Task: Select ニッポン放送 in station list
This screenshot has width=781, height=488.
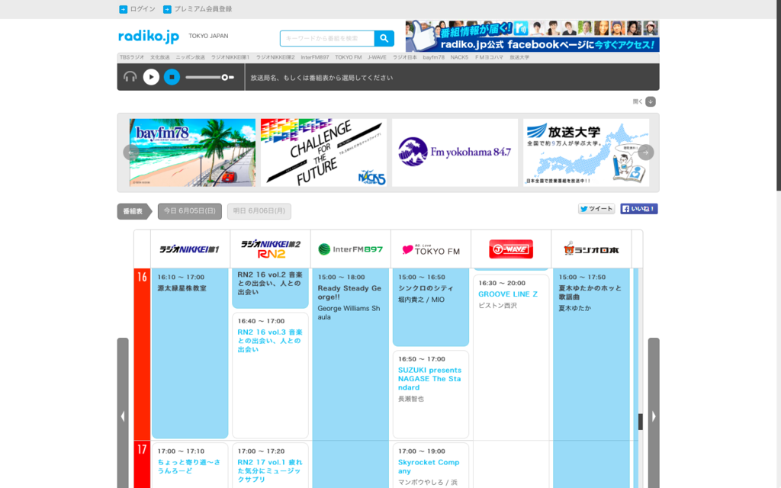Action: pos(190,57)
